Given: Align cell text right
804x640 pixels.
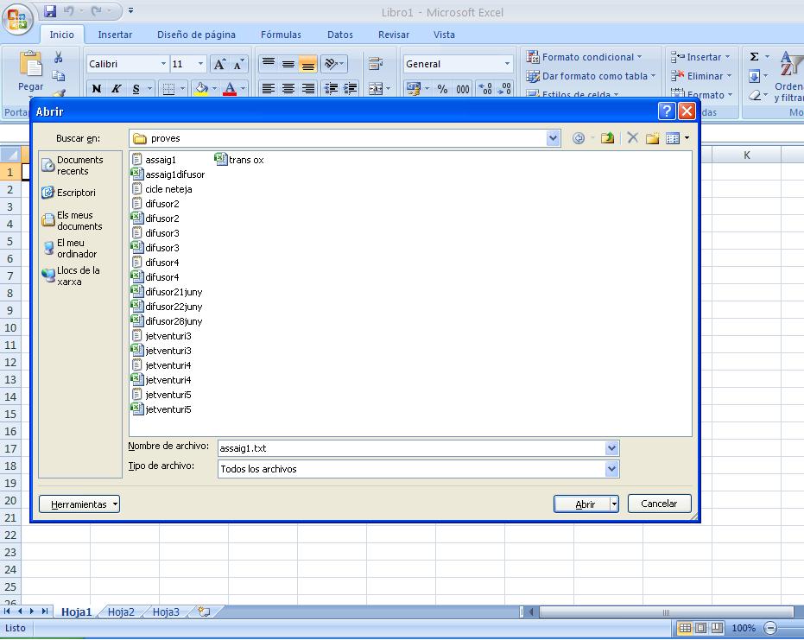Looking at the screenshot, I should click(x=308, y=89).
